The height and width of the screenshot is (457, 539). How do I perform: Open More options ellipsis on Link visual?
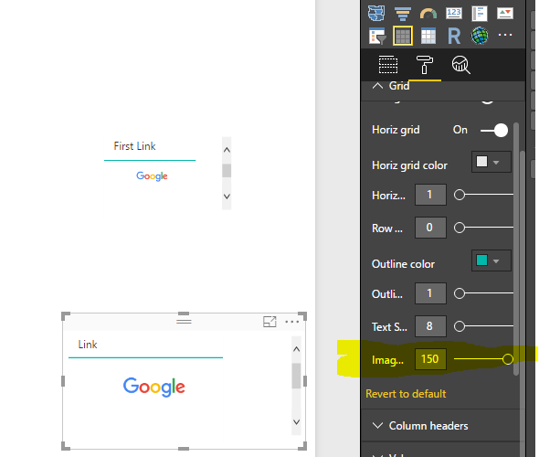291,322
